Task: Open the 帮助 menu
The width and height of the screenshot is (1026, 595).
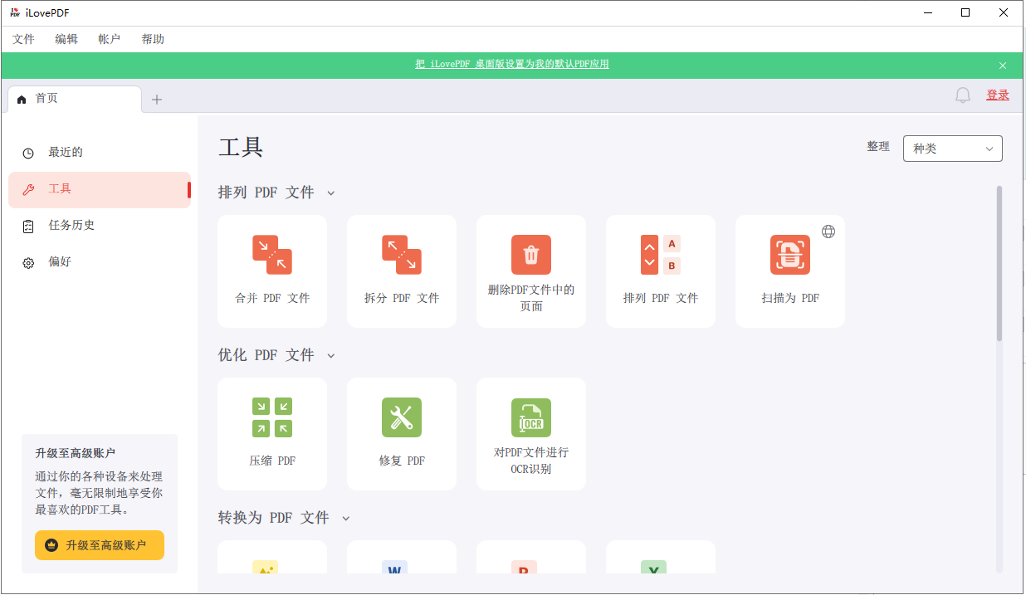Action: 153,39
